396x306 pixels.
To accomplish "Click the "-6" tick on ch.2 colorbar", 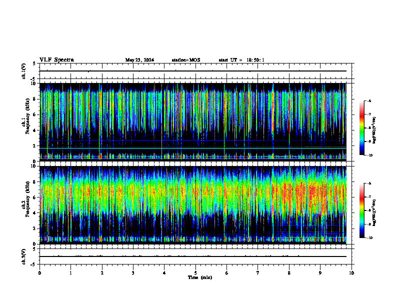I will [369, 183].
